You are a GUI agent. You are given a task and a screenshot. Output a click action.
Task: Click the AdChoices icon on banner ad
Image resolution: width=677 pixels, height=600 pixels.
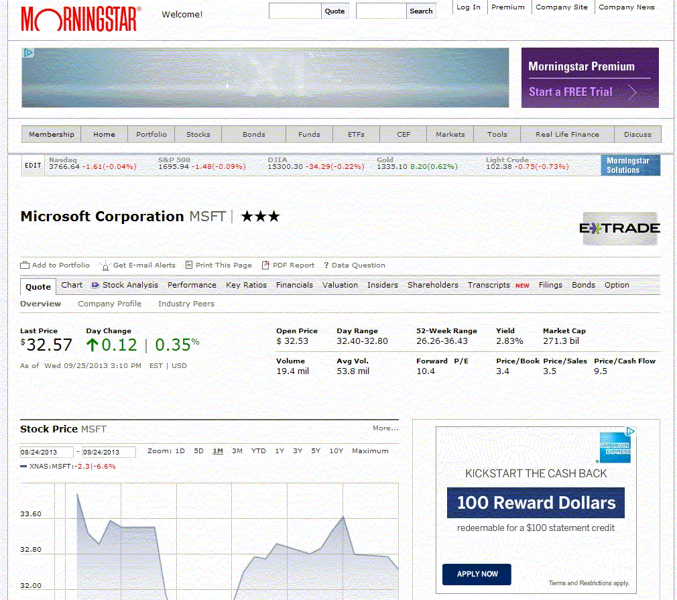click(28, 53)
